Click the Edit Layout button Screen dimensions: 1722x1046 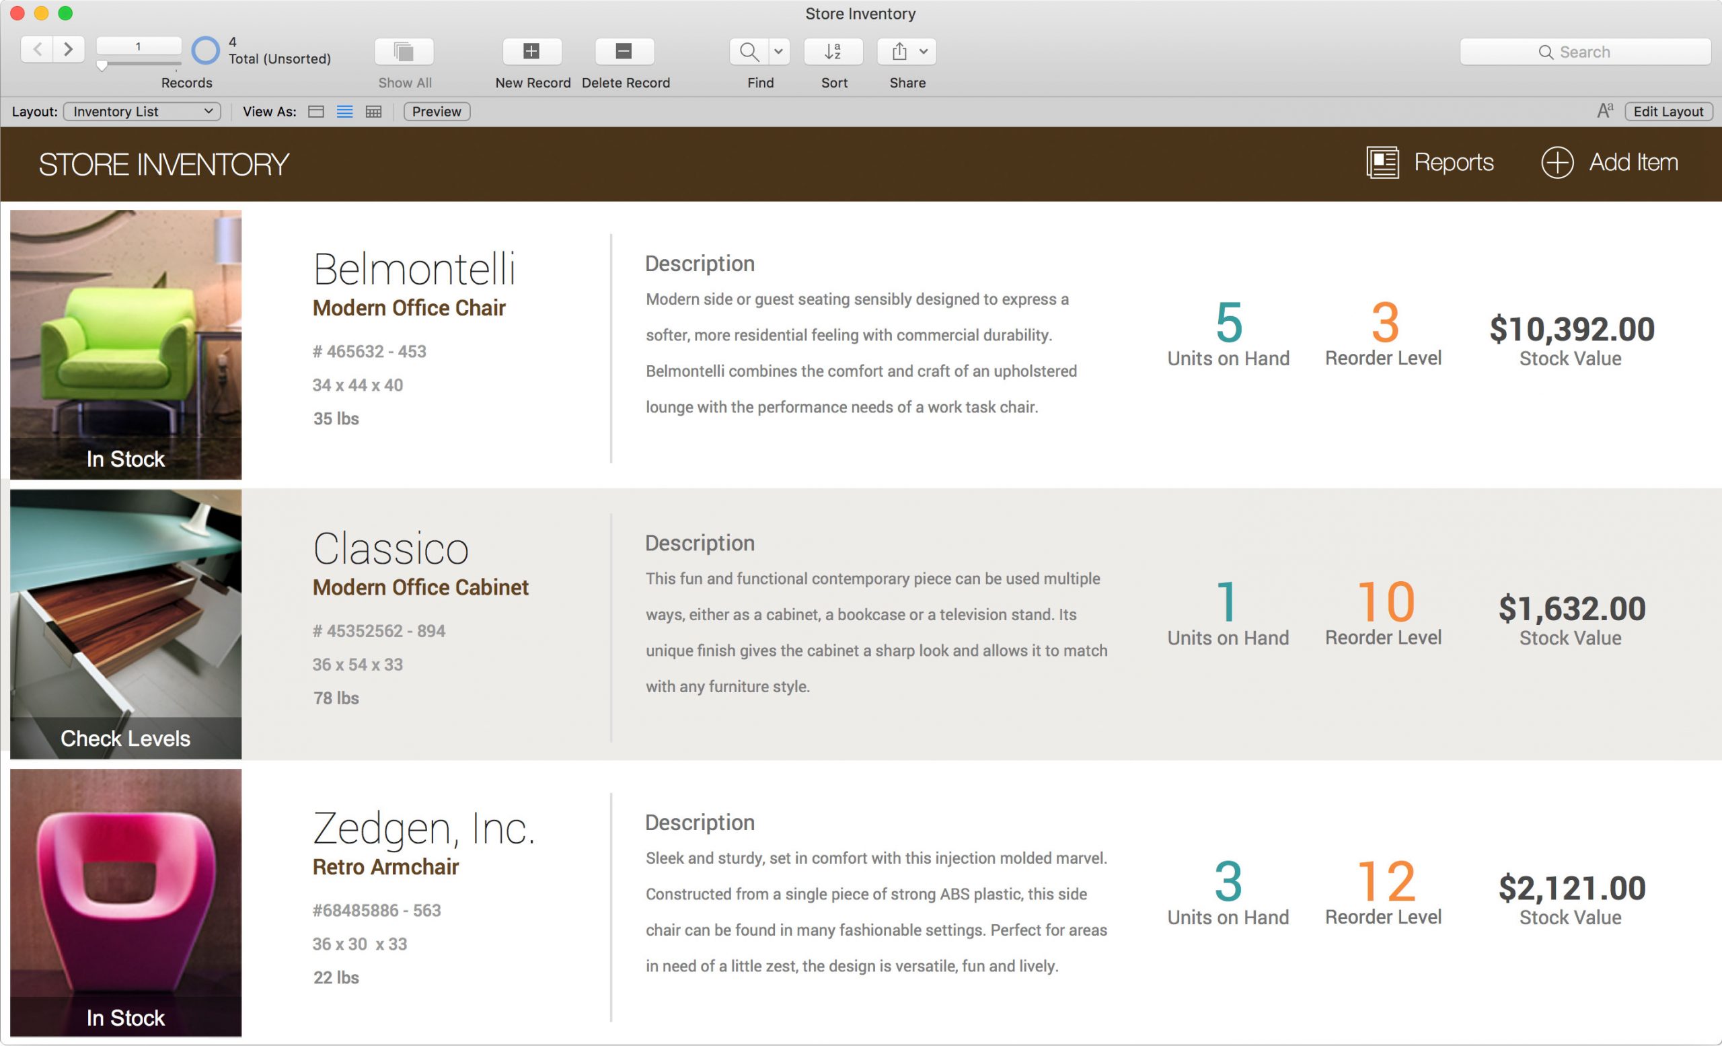tap(1668, 112)
